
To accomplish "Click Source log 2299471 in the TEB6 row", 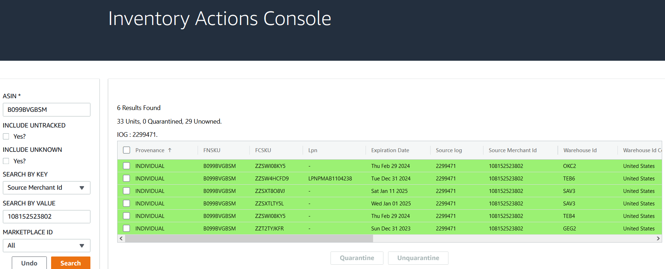I will coord(446,179).
